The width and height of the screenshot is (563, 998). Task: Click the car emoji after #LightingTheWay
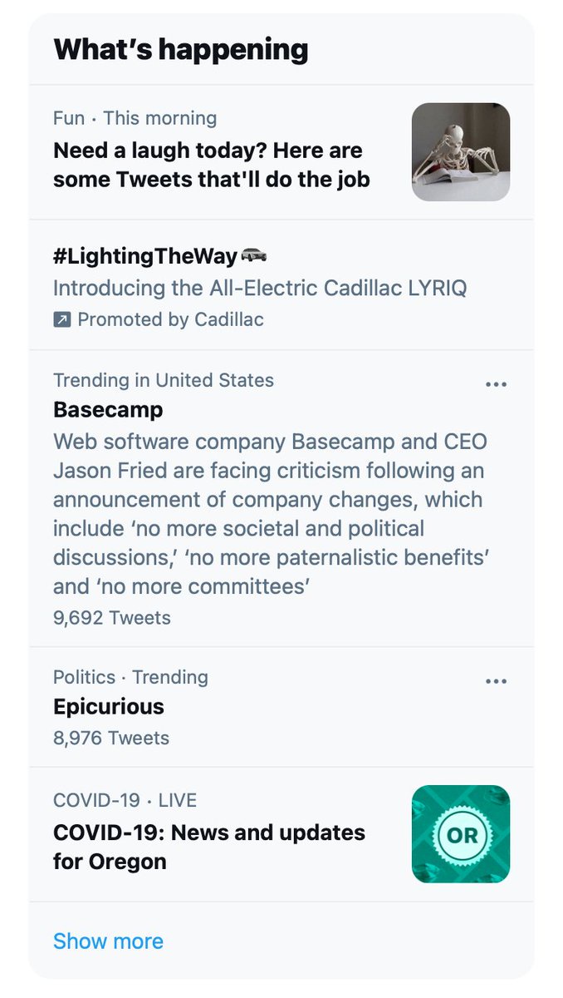point(253,255)
